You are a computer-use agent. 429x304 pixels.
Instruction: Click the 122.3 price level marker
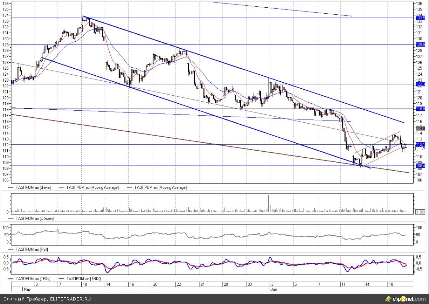(x=420, y=84)
